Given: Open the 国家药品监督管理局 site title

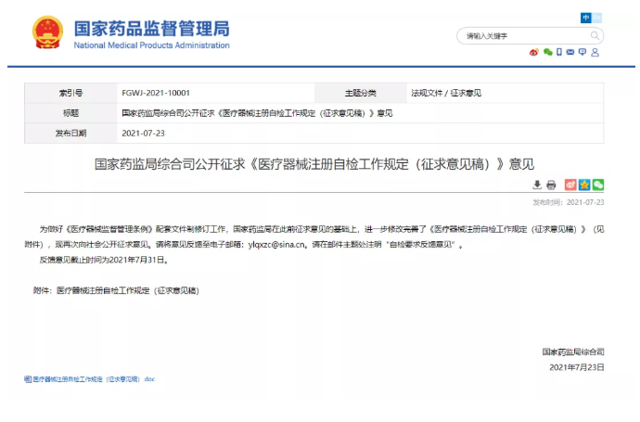Looking at the screenshot, I should 152,29.
